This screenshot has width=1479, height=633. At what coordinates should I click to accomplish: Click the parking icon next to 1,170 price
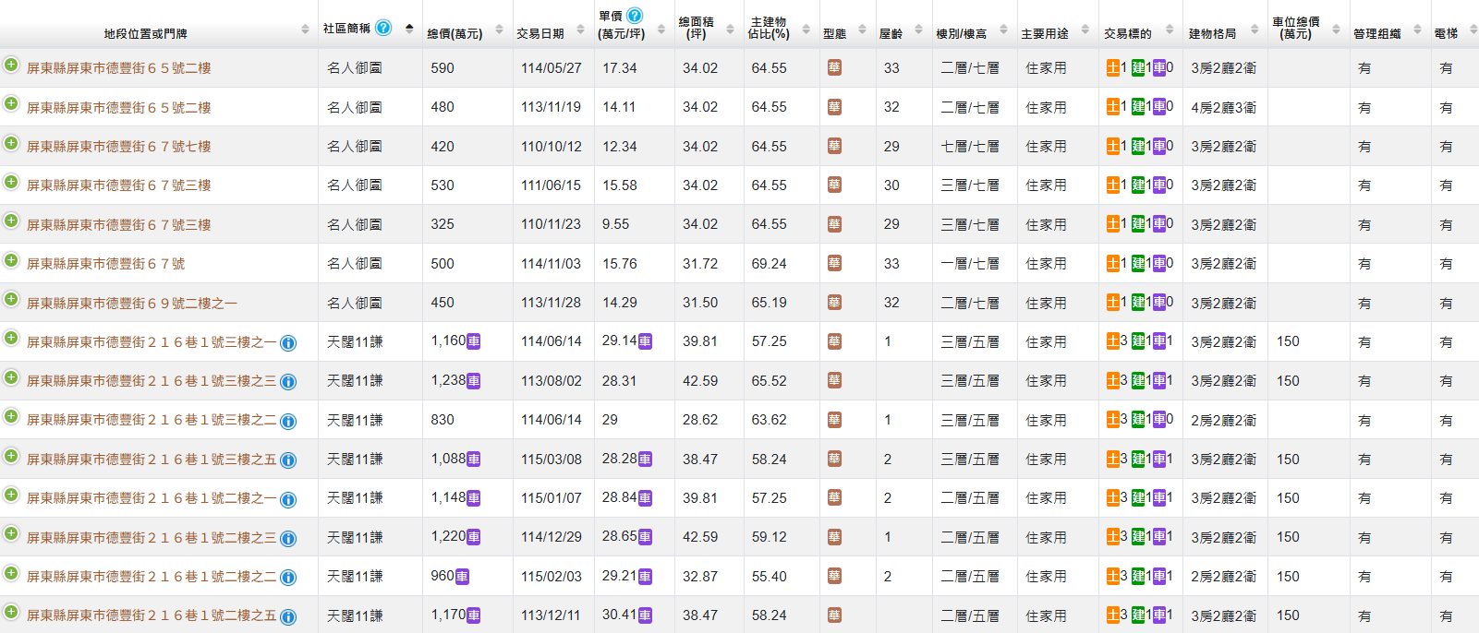click(x=473, y=615)
